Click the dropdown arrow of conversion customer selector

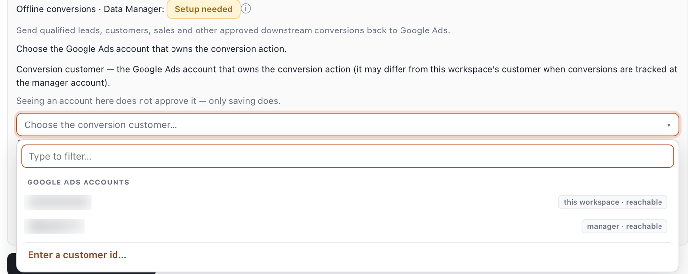click(x=669, y=125)
